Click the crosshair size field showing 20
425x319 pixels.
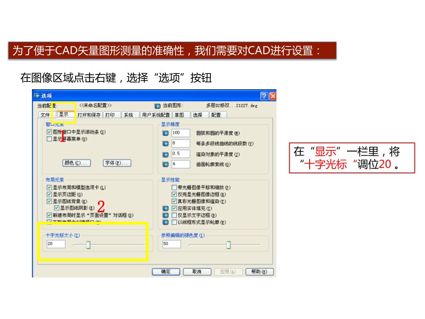[x=56, y=244]
